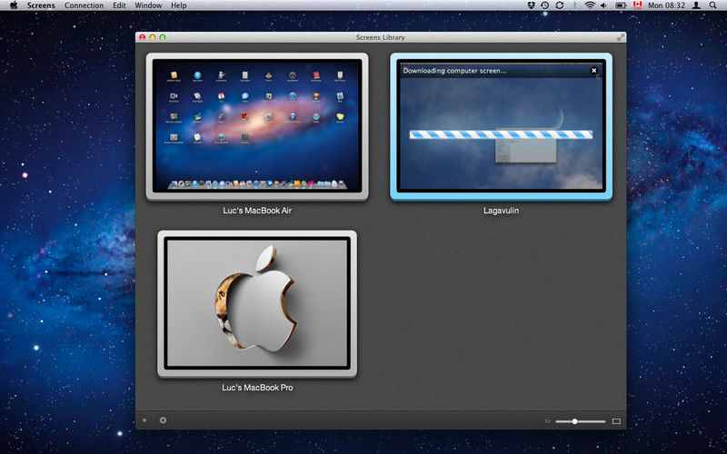Click the Lagavulin label
This screenshot has width=727, height=454.
tap(502, 211)
